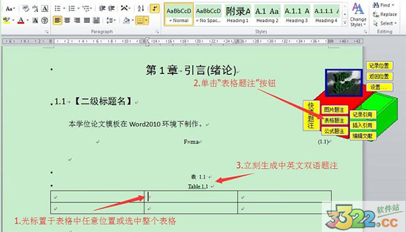The width and height of the screenshot is (406, 232).
Task: Click the Shading paint bucket icon
Action: 127,20
